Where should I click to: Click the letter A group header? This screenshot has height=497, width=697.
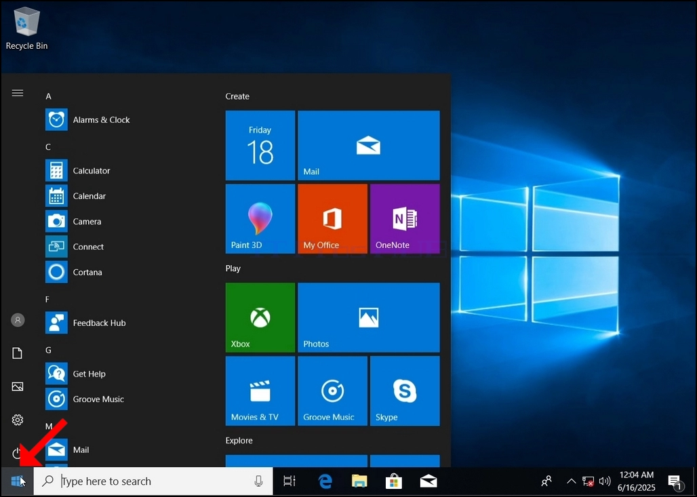coord(48,96)
